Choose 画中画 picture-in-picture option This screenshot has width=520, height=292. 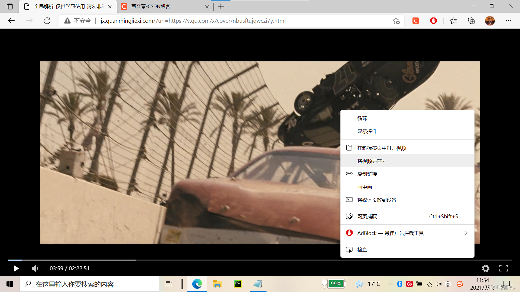(407, 187)
